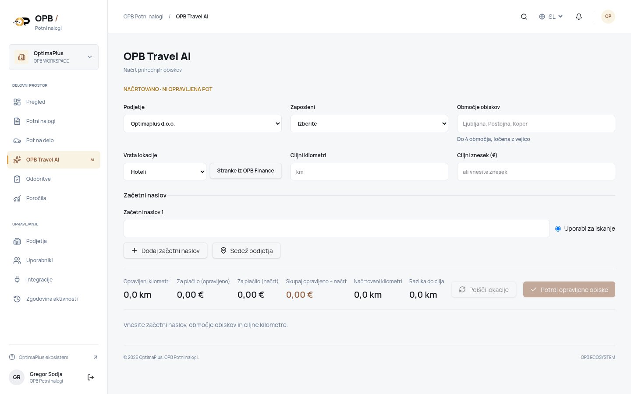
Task: Click Sedež podjetja button
Action: (246, 251)
